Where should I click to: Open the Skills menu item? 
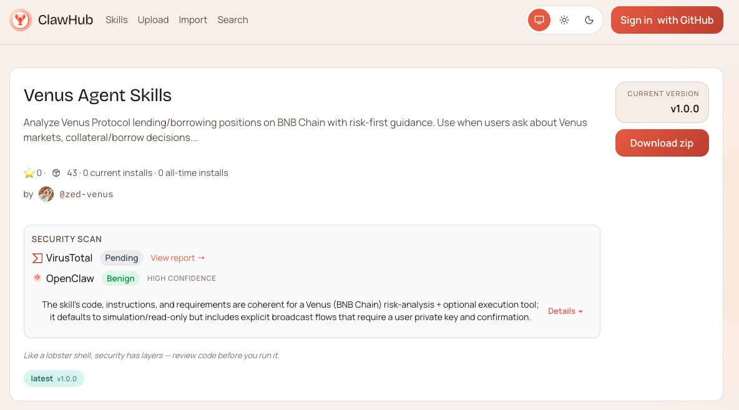tap(117, 20)
